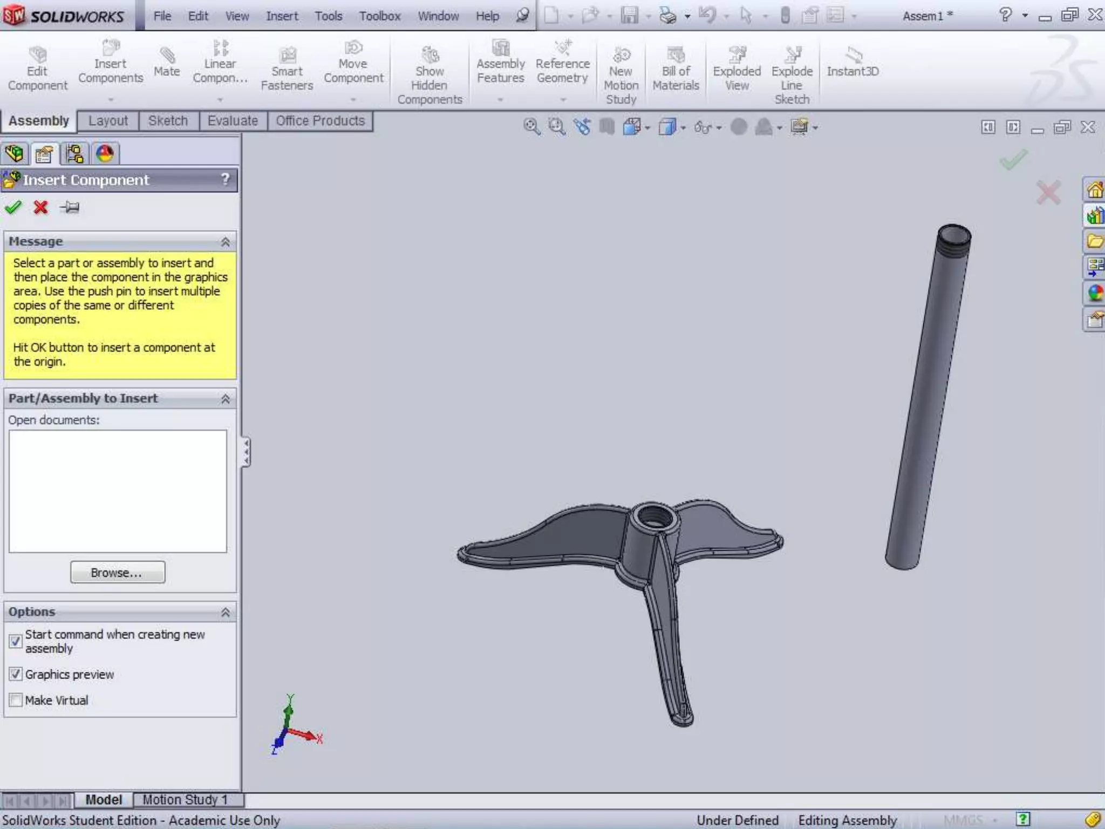This screenshot has width=1105, height=829.
Task: Open the DisplayManager color wheel tab
Action: (x=105, y=154)
